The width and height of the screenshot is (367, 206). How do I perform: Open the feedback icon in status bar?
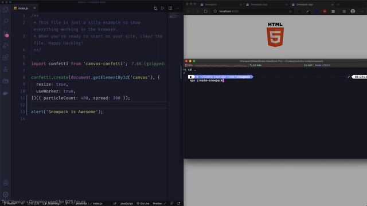(x=172, y=204)
